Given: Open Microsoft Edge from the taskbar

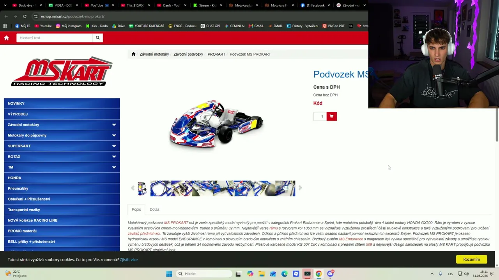Looking at the screenshot, I should [285, 274].
